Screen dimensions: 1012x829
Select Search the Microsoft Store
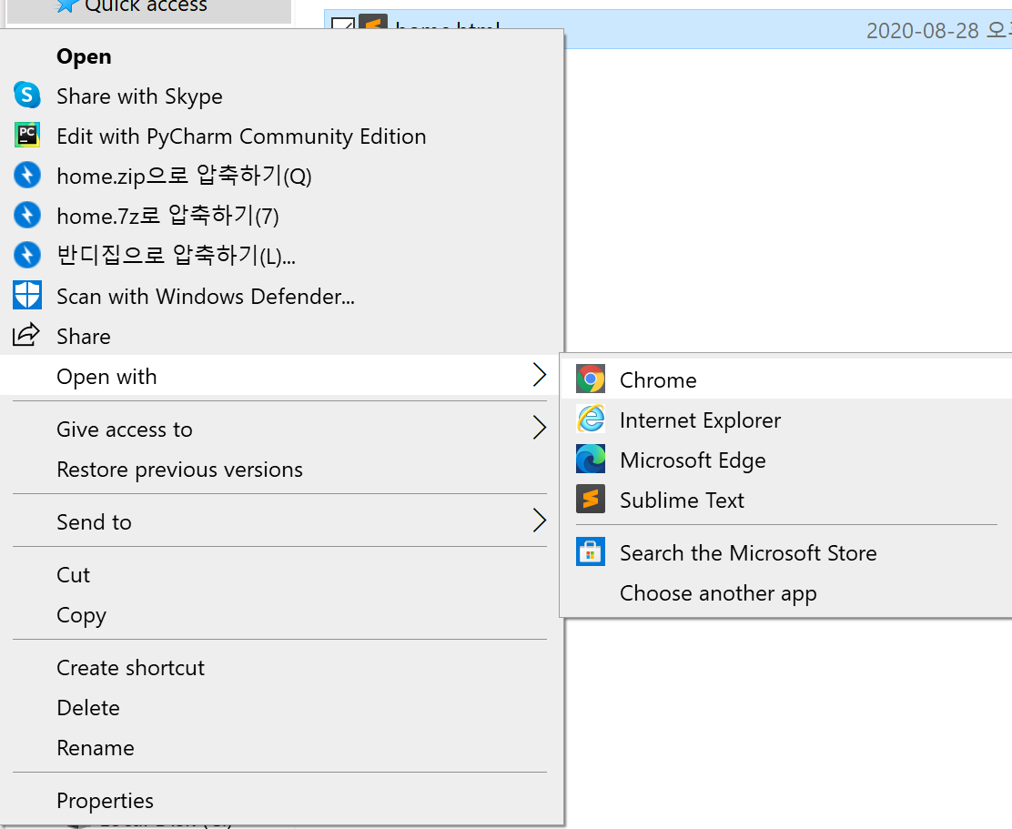(x=786, y=553)
